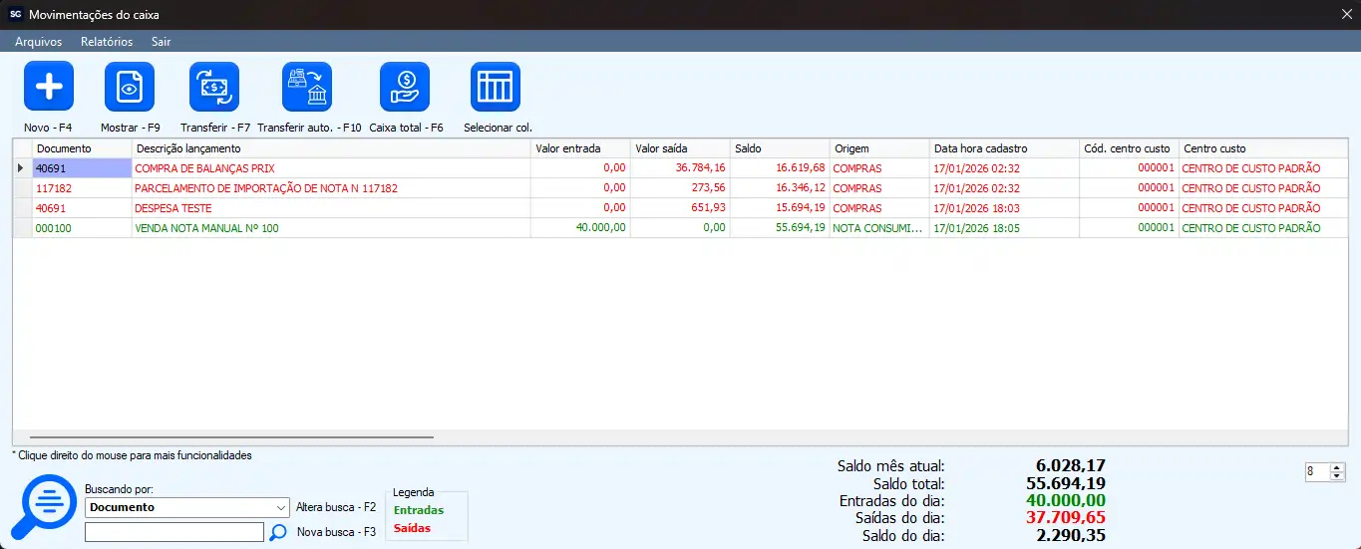Click the Data hora cadastro column header
Screen dimensions: 1361x549
click(x=1003, y=148)
